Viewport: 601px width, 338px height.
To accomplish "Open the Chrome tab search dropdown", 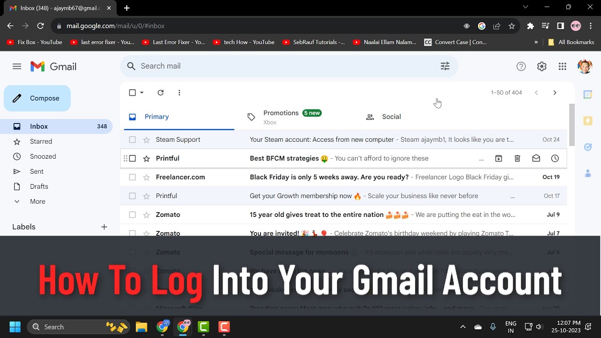I will [x=525, y=7].
